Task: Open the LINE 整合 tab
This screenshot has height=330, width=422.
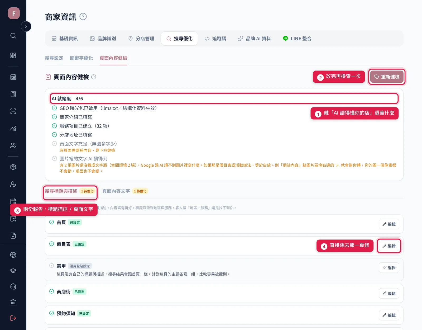Action: coord(297,39)
